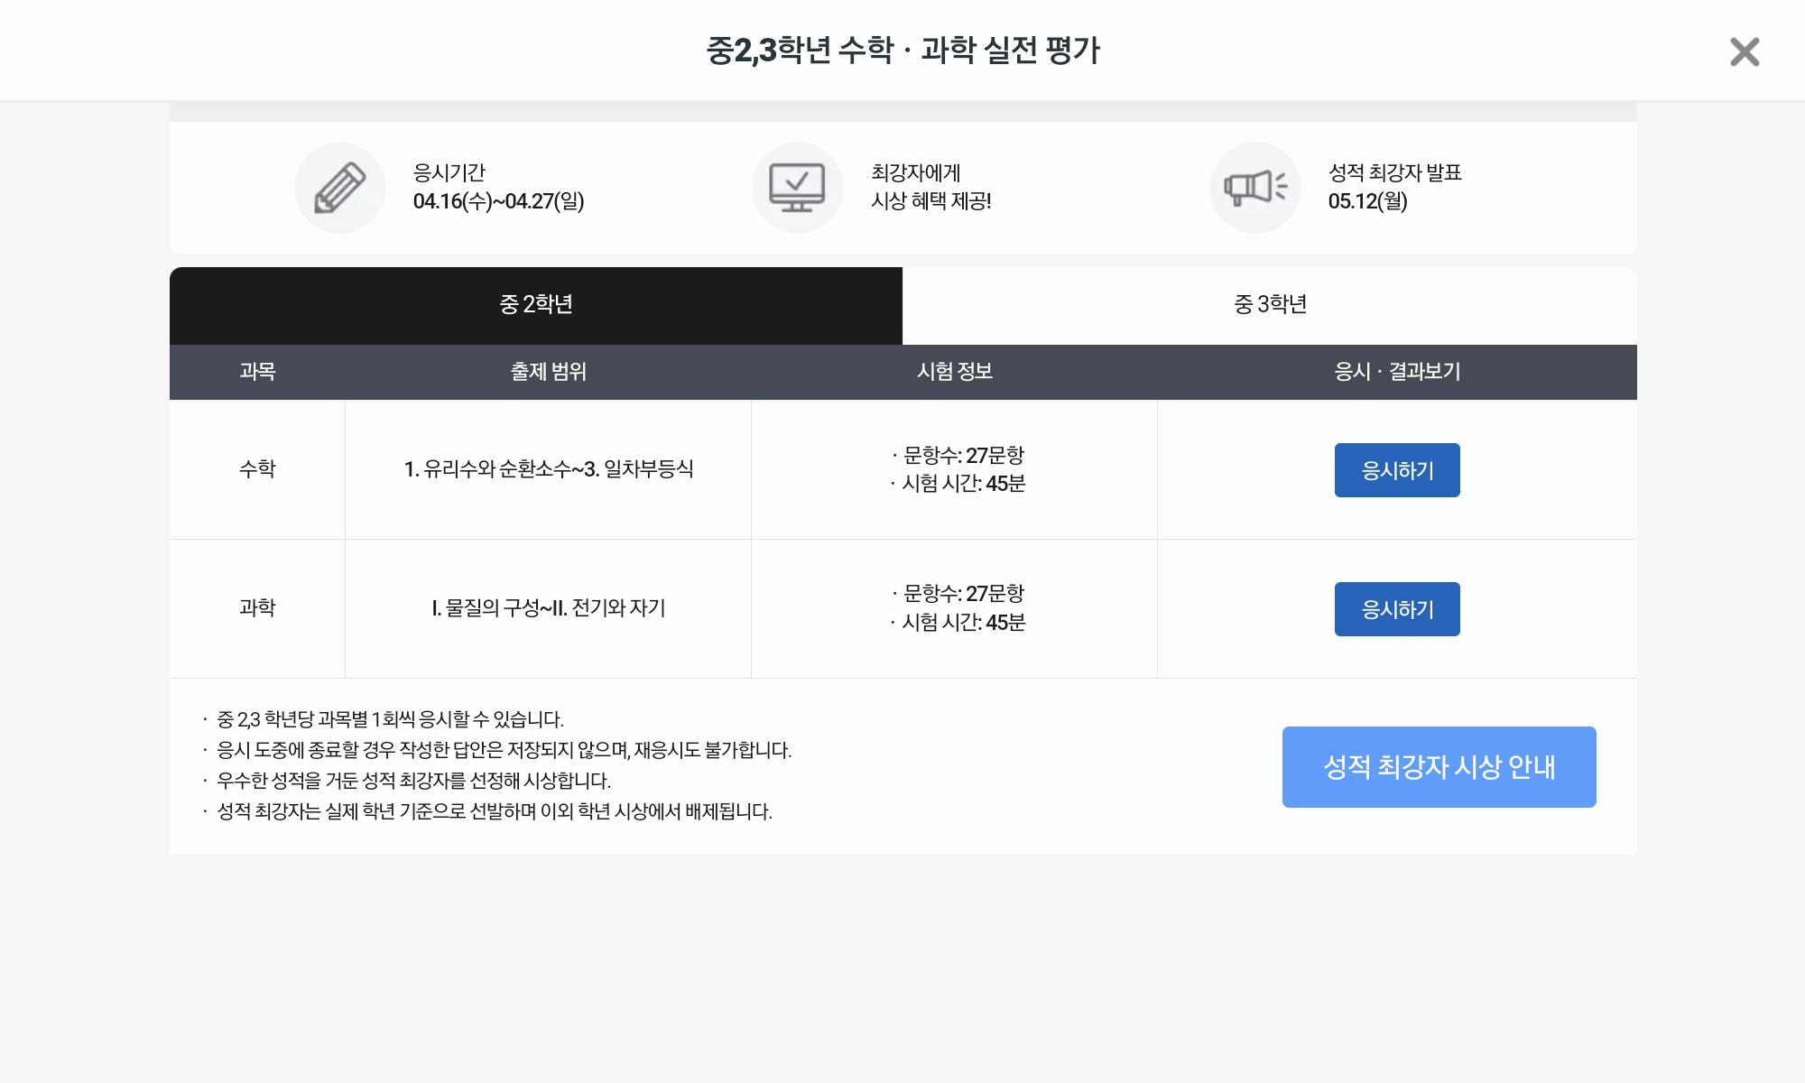Viewport: 1805px width, 1083px height.
Task: Select the 과학 subject cell
Action: point(257,608)
